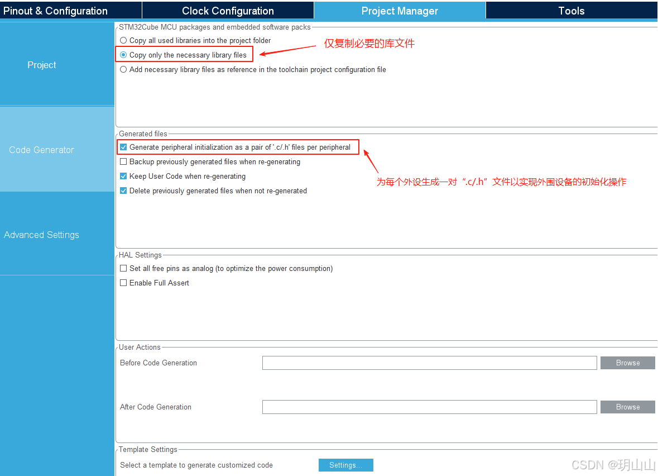The image size is (658, 476).
Task: Click the After Code Generation input field
Action: (430, 407)
